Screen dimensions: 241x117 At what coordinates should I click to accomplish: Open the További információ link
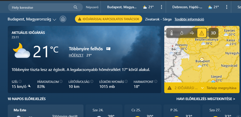(x=189, y=19)
